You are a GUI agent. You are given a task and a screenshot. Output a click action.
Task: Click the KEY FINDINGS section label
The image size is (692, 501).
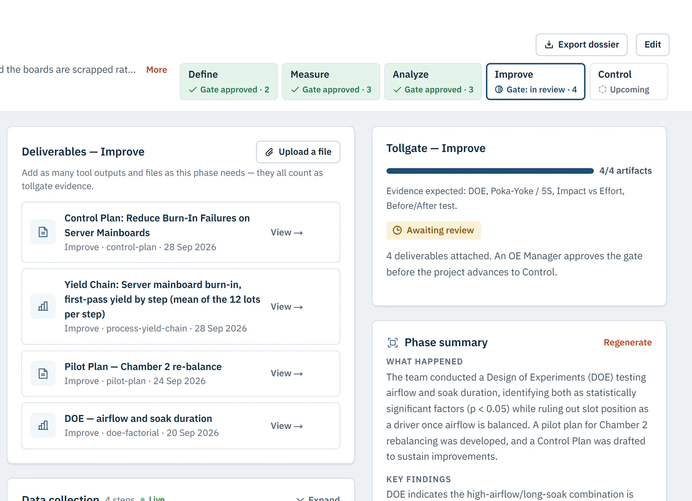418,479
